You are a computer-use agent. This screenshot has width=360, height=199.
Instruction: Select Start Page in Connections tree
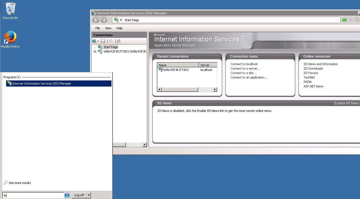[x=110, y=47]
